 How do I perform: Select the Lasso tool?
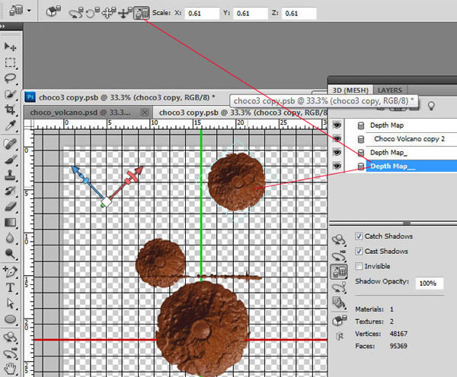click(x=11, y=78)
